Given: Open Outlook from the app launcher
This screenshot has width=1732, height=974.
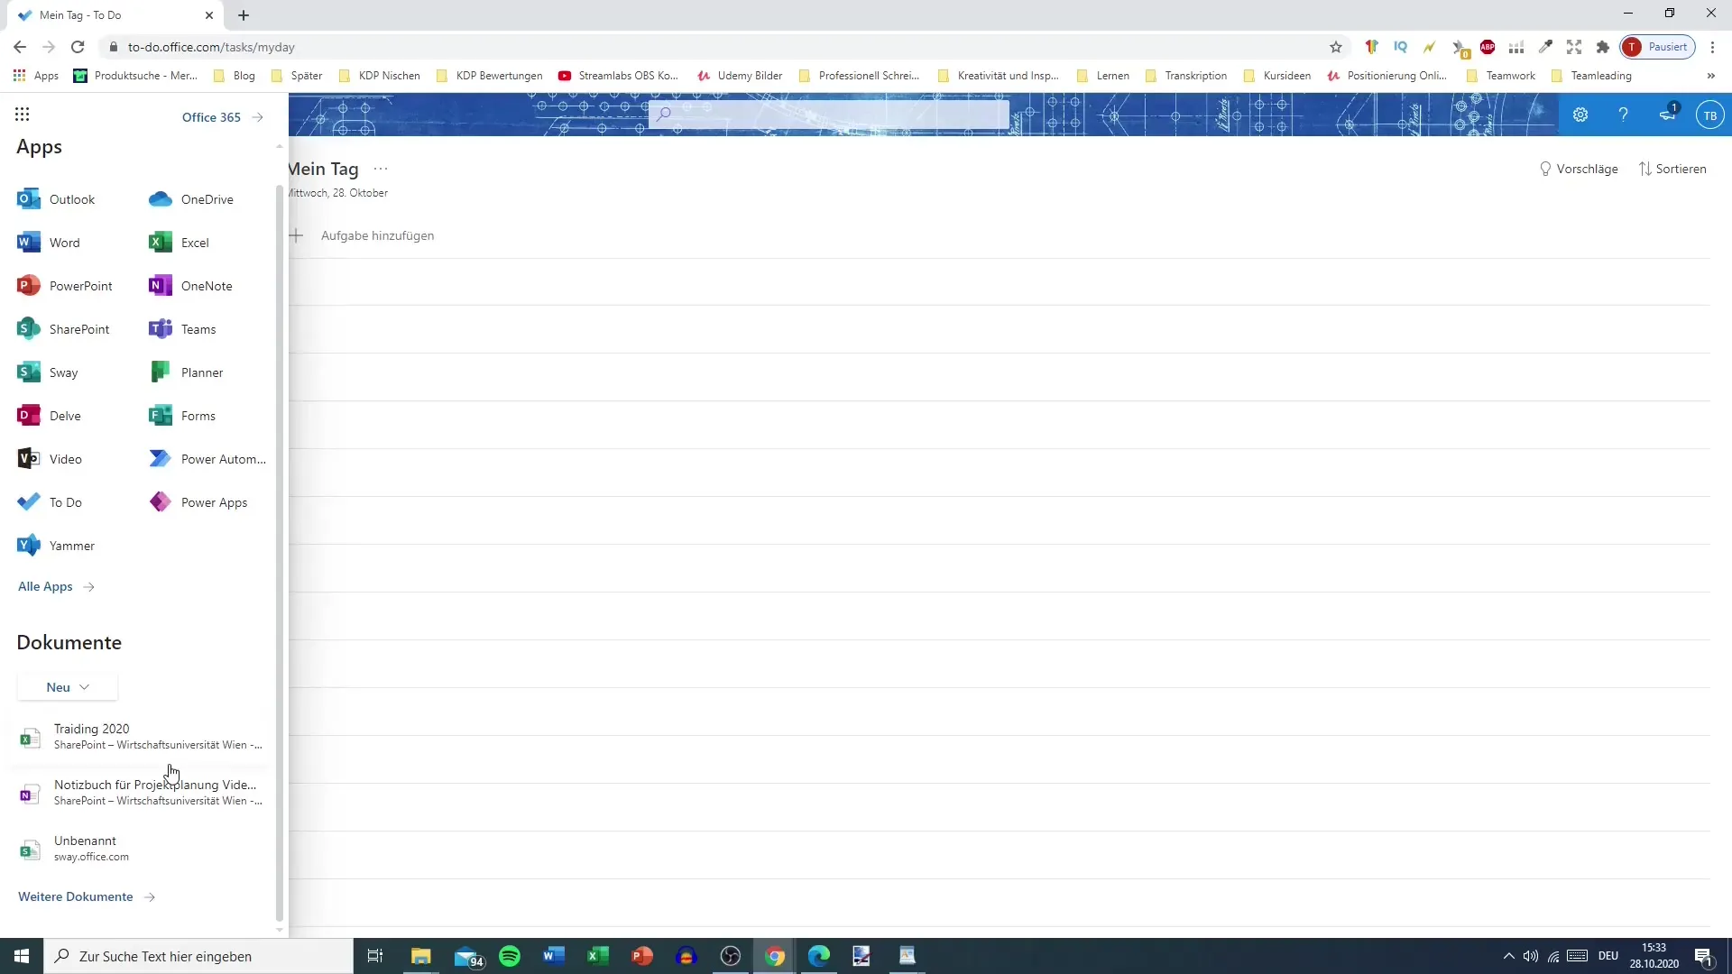Looking at the screenshot, I should (56, 199).
